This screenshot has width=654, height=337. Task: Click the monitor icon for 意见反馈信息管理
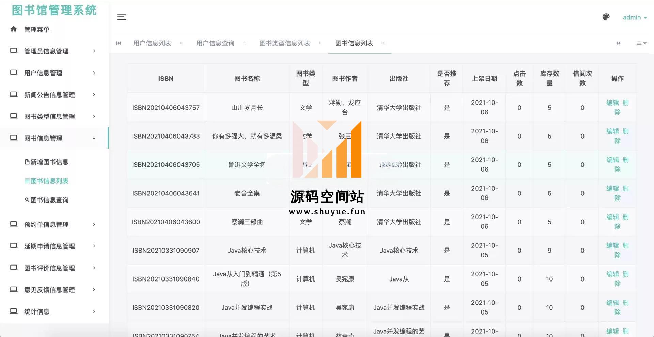tap(14, 289)
